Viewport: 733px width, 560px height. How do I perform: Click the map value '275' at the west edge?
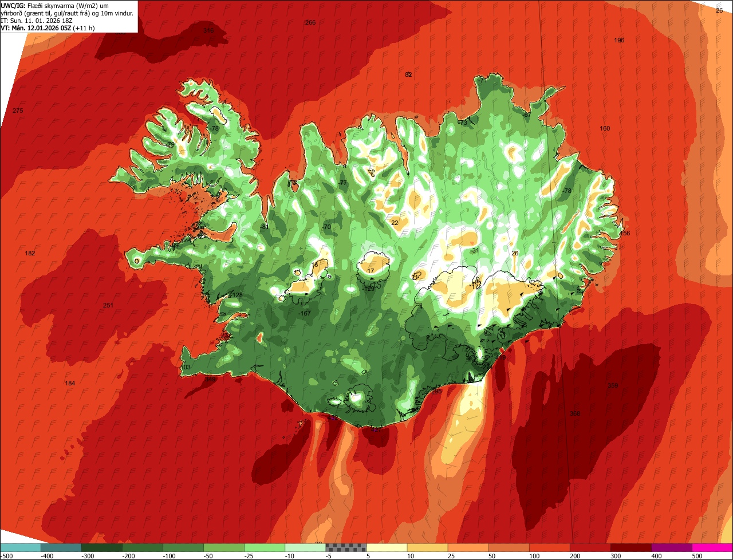[18, 111]
